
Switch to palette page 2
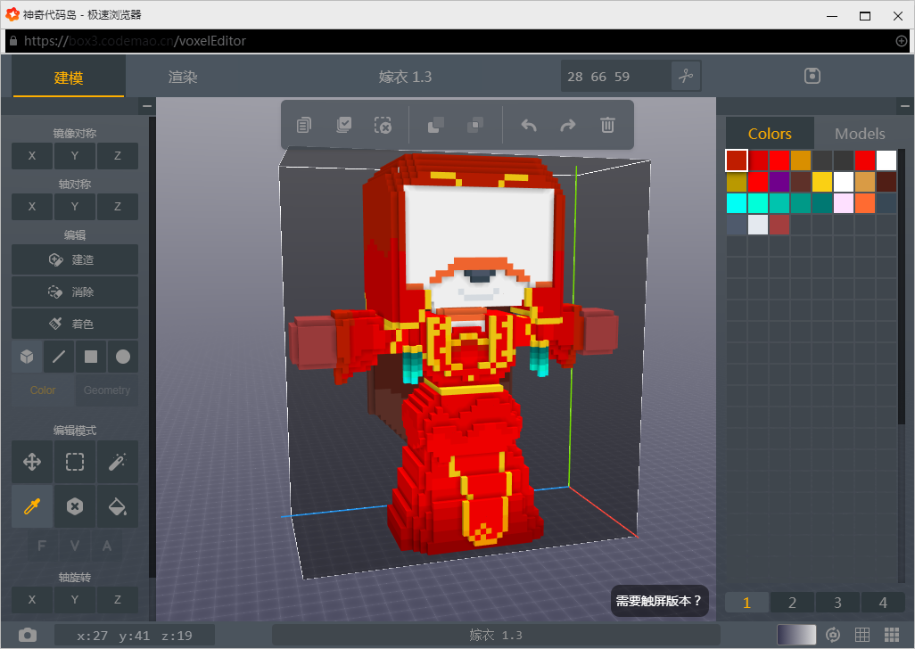click(x=792, y=603)
